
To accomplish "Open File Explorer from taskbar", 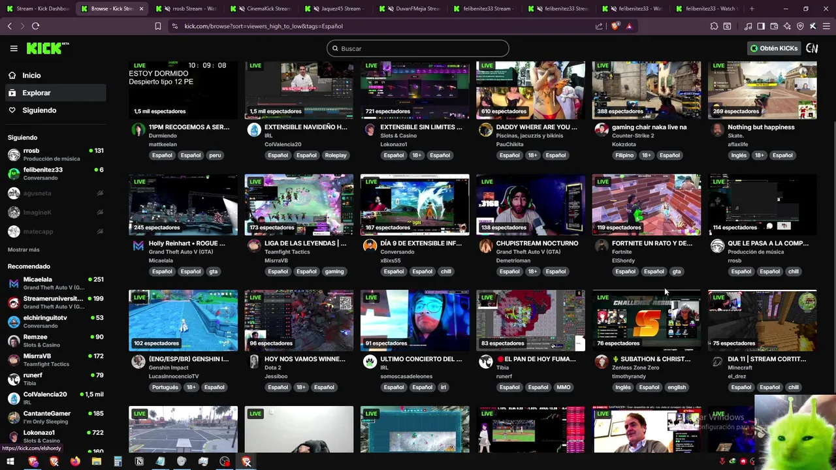I will tap(97, 462).
